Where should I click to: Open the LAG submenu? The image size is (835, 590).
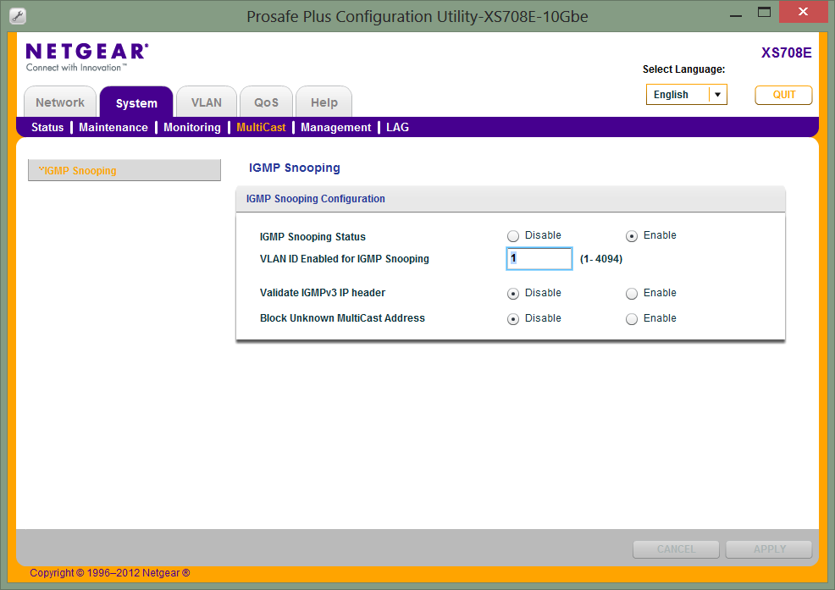click(398, 127)
